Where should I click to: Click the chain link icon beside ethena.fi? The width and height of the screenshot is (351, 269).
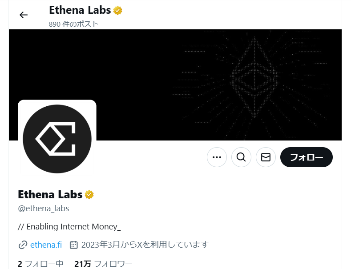(23, 245)
